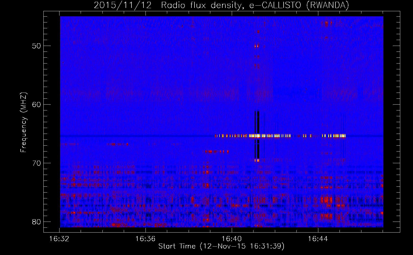Select the word "e-CALLISTO" in the title
413x255 pixels.
[x=275, y=5]
